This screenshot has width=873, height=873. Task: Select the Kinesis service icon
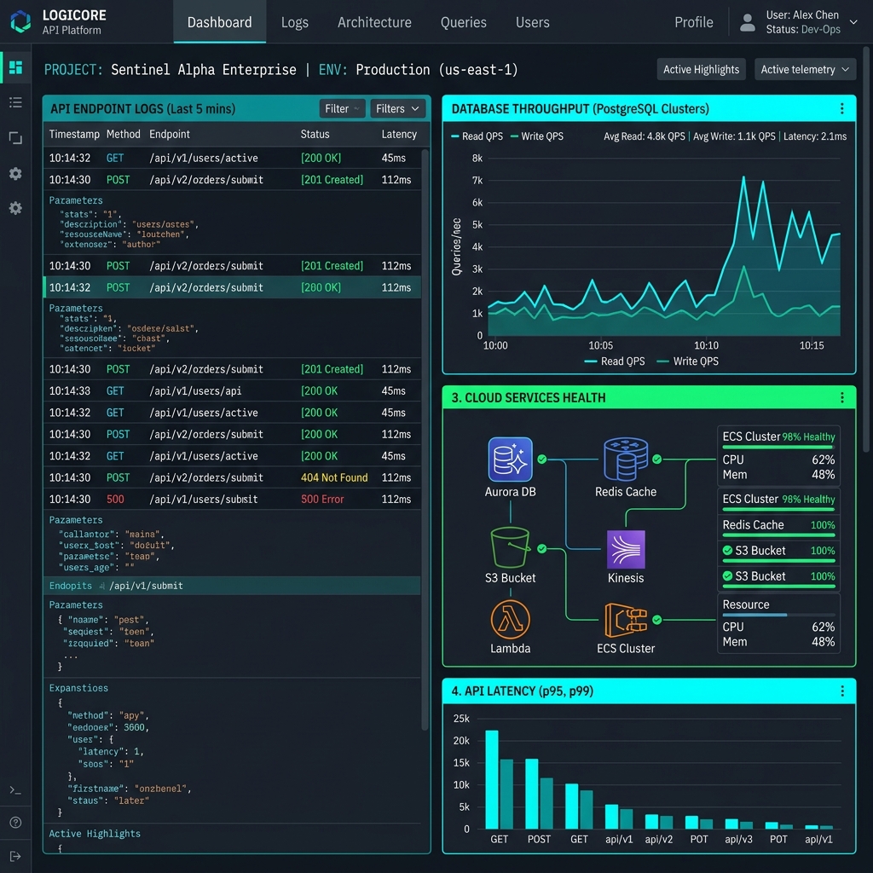[x=625, y=549]
